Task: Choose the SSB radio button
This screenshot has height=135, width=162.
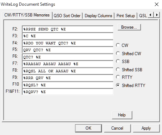Action: (x=118, y=61)
